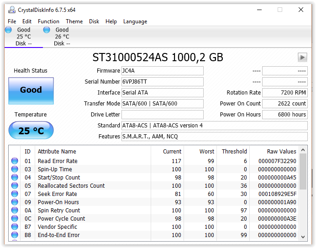Viewport: 316px width, 248px height.
Task: Select the Vendor Specific attribute name
Action: tap(58, 227)
